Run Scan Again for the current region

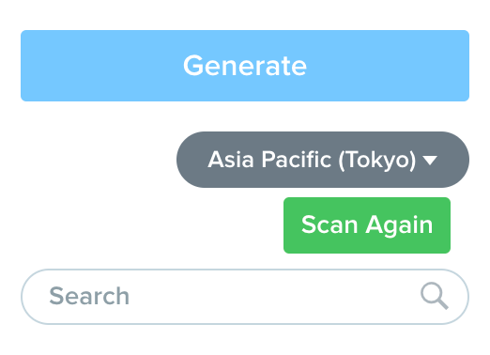pyautogui.click(x=367, y=225)
